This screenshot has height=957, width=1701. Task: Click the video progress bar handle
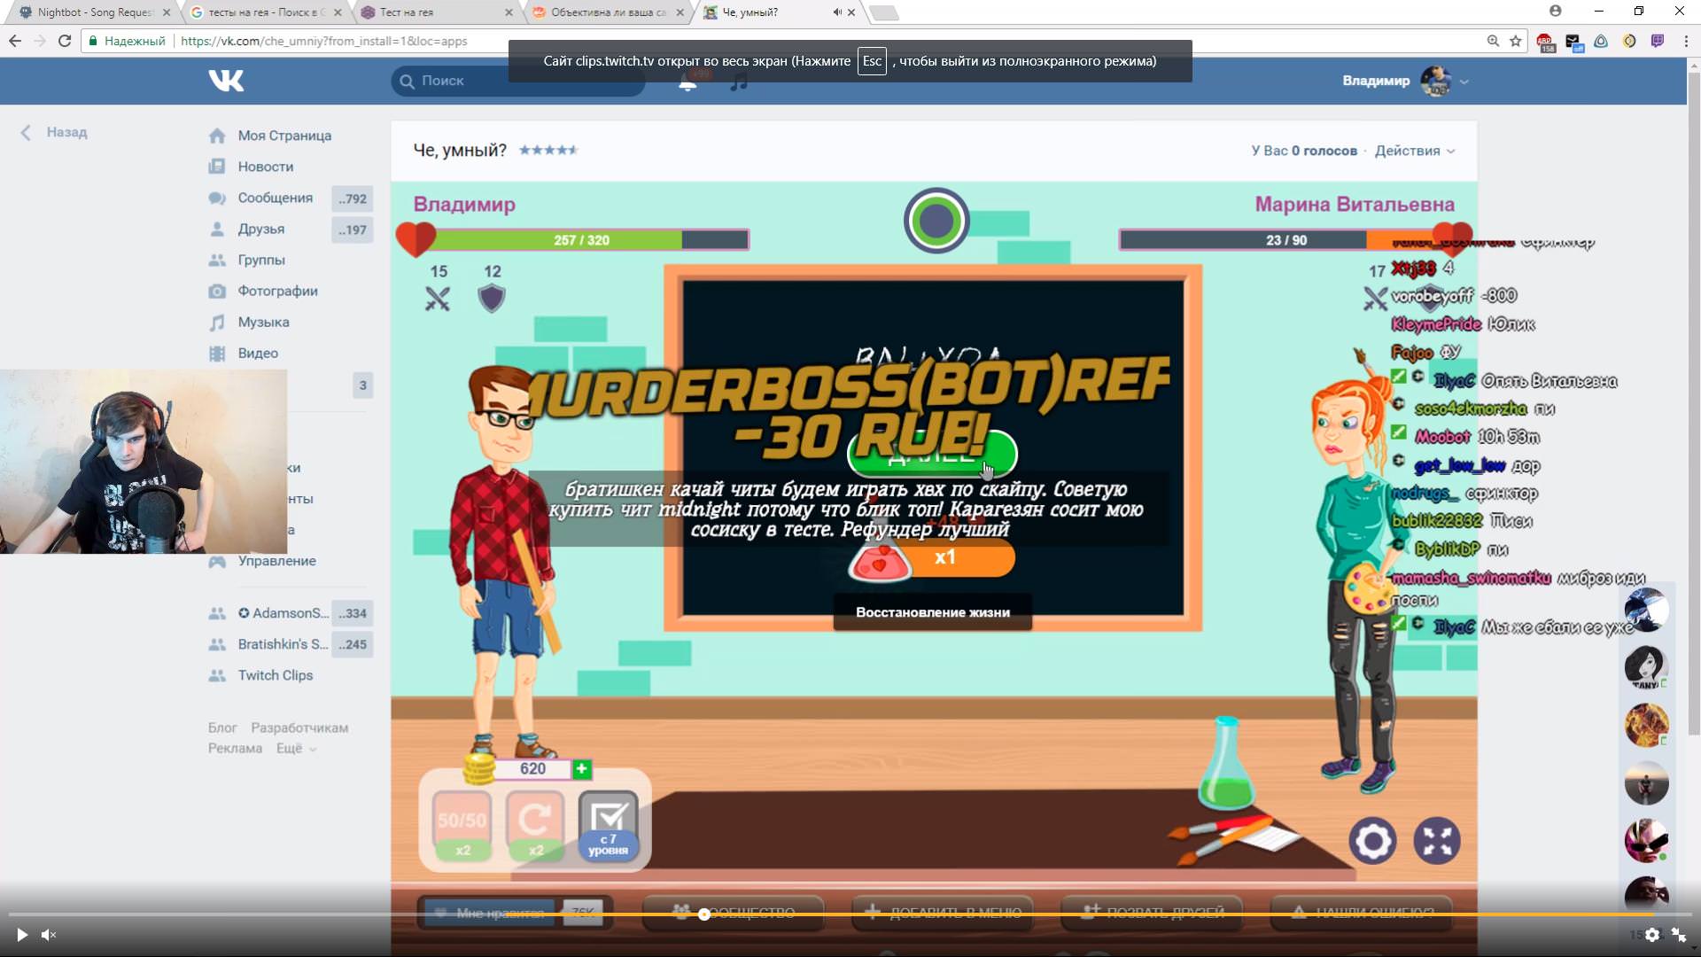pos(703,914)
